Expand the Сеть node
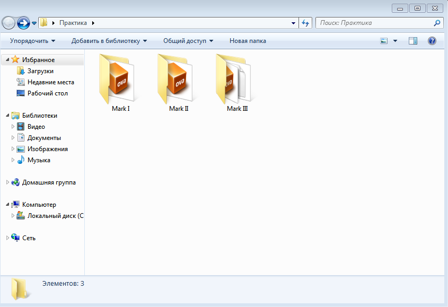Image resolution: width=448 pixels, height=307 pixels. 8,238
